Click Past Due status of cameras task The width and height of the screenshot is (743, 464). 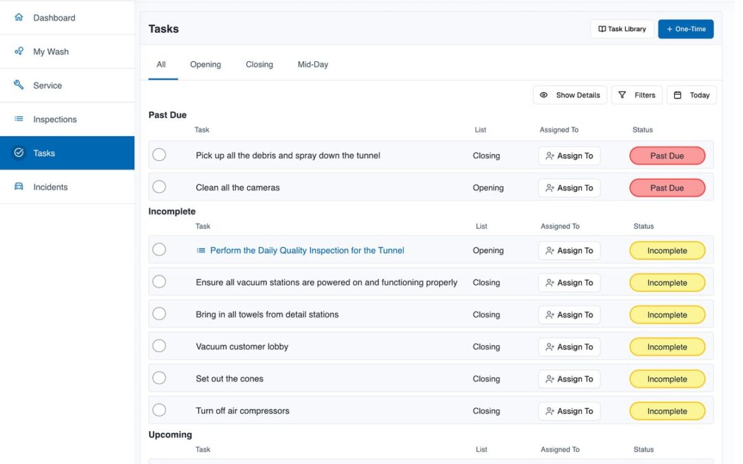coord(667,188)
